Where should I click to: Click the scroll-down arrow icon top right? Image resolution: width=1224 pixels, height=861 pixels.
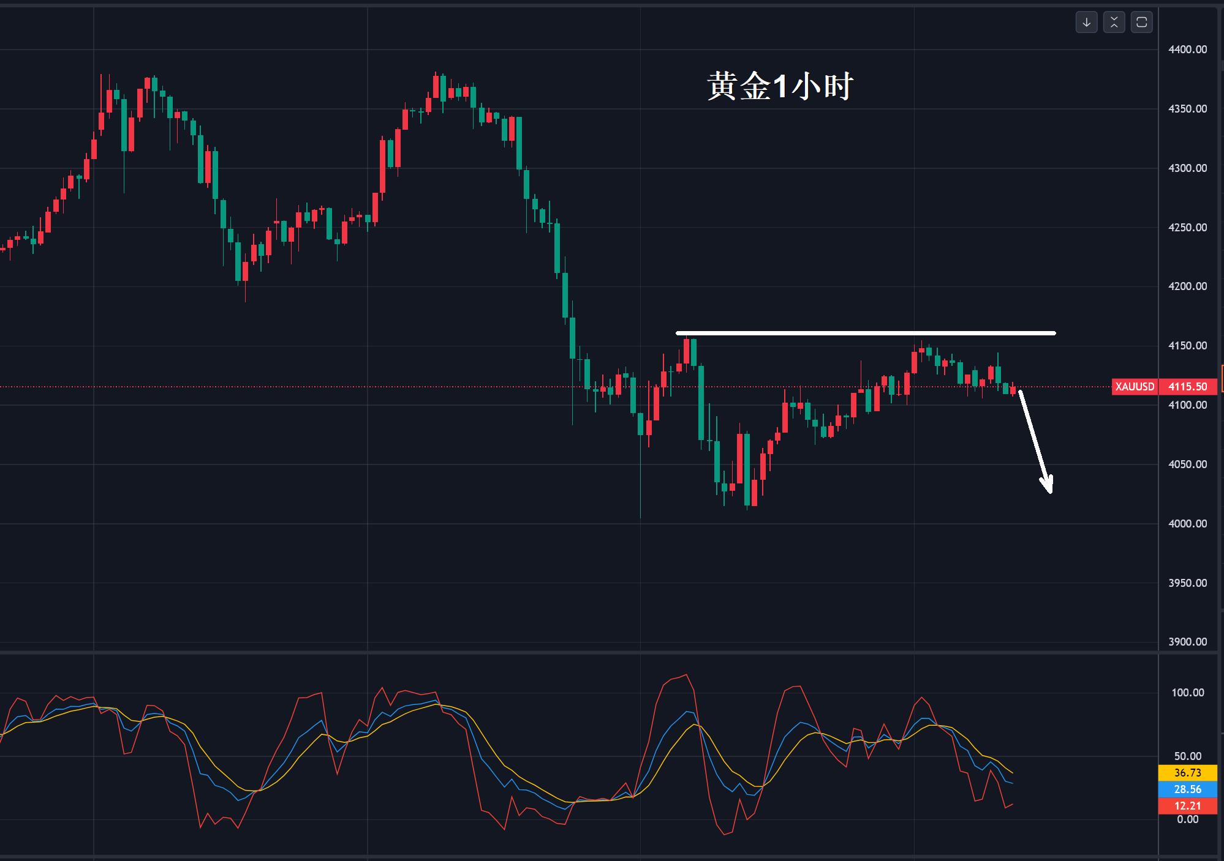1087,23
